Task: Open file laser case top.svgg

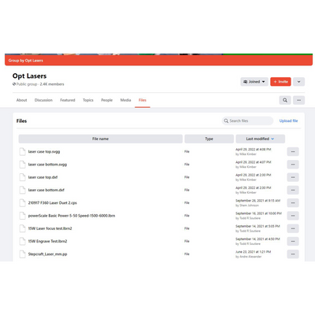Action: point(44,152)
